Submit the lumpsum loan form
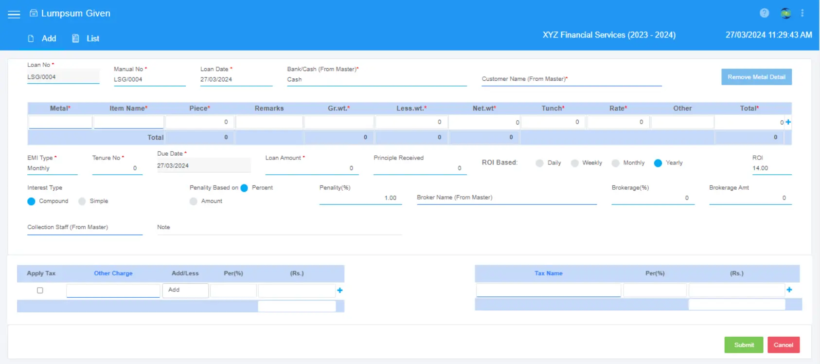Viewport: 820px width, 364px height. (x=743, y=345)
